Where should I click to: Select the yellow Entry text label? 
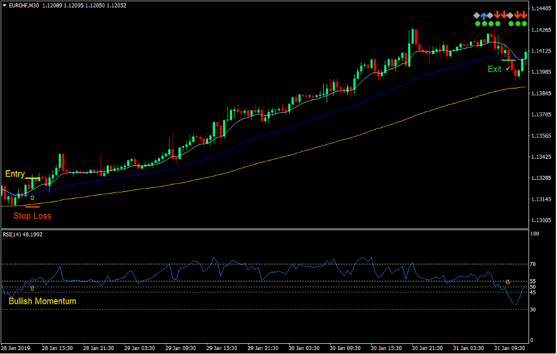click(15, 174)
